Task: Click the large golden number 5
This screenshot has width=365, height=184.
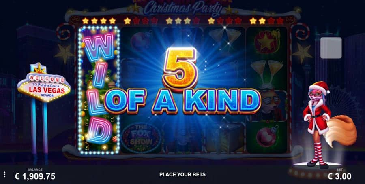Action: [180, 68]
